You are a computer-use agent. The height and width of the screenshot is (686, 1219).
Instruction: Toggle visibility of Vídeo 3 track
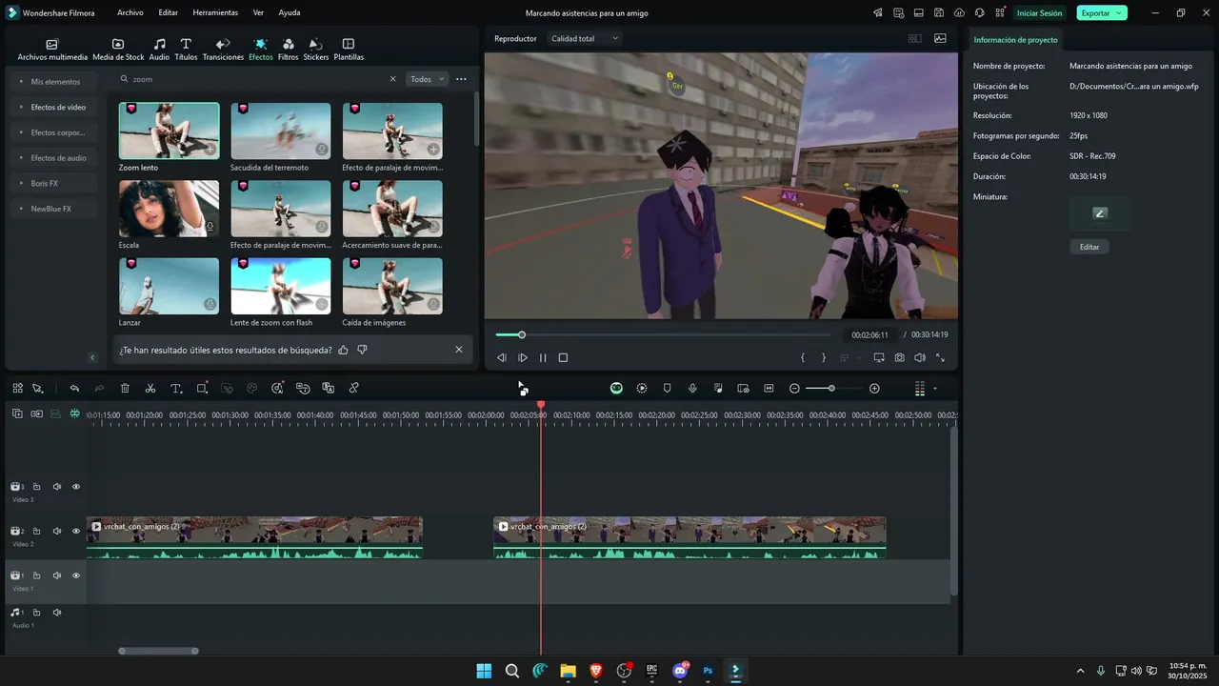(76, 487)
